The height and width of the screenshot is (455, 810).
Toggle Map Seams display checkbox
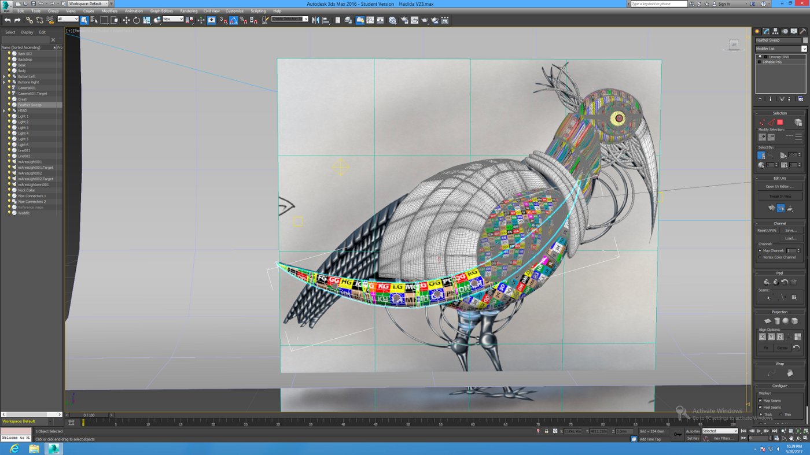coord(761,400)
